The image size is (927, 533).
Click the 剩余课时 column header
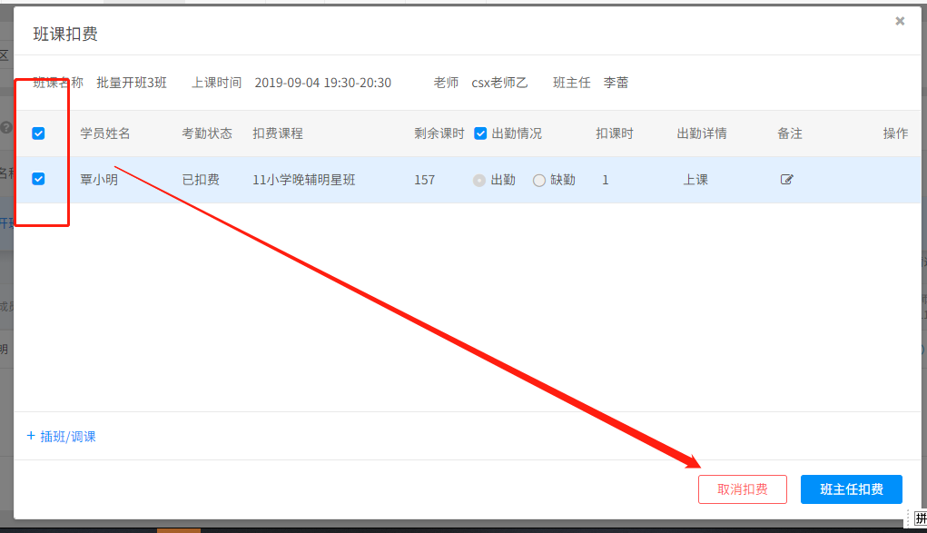click(x=439, y=133)
